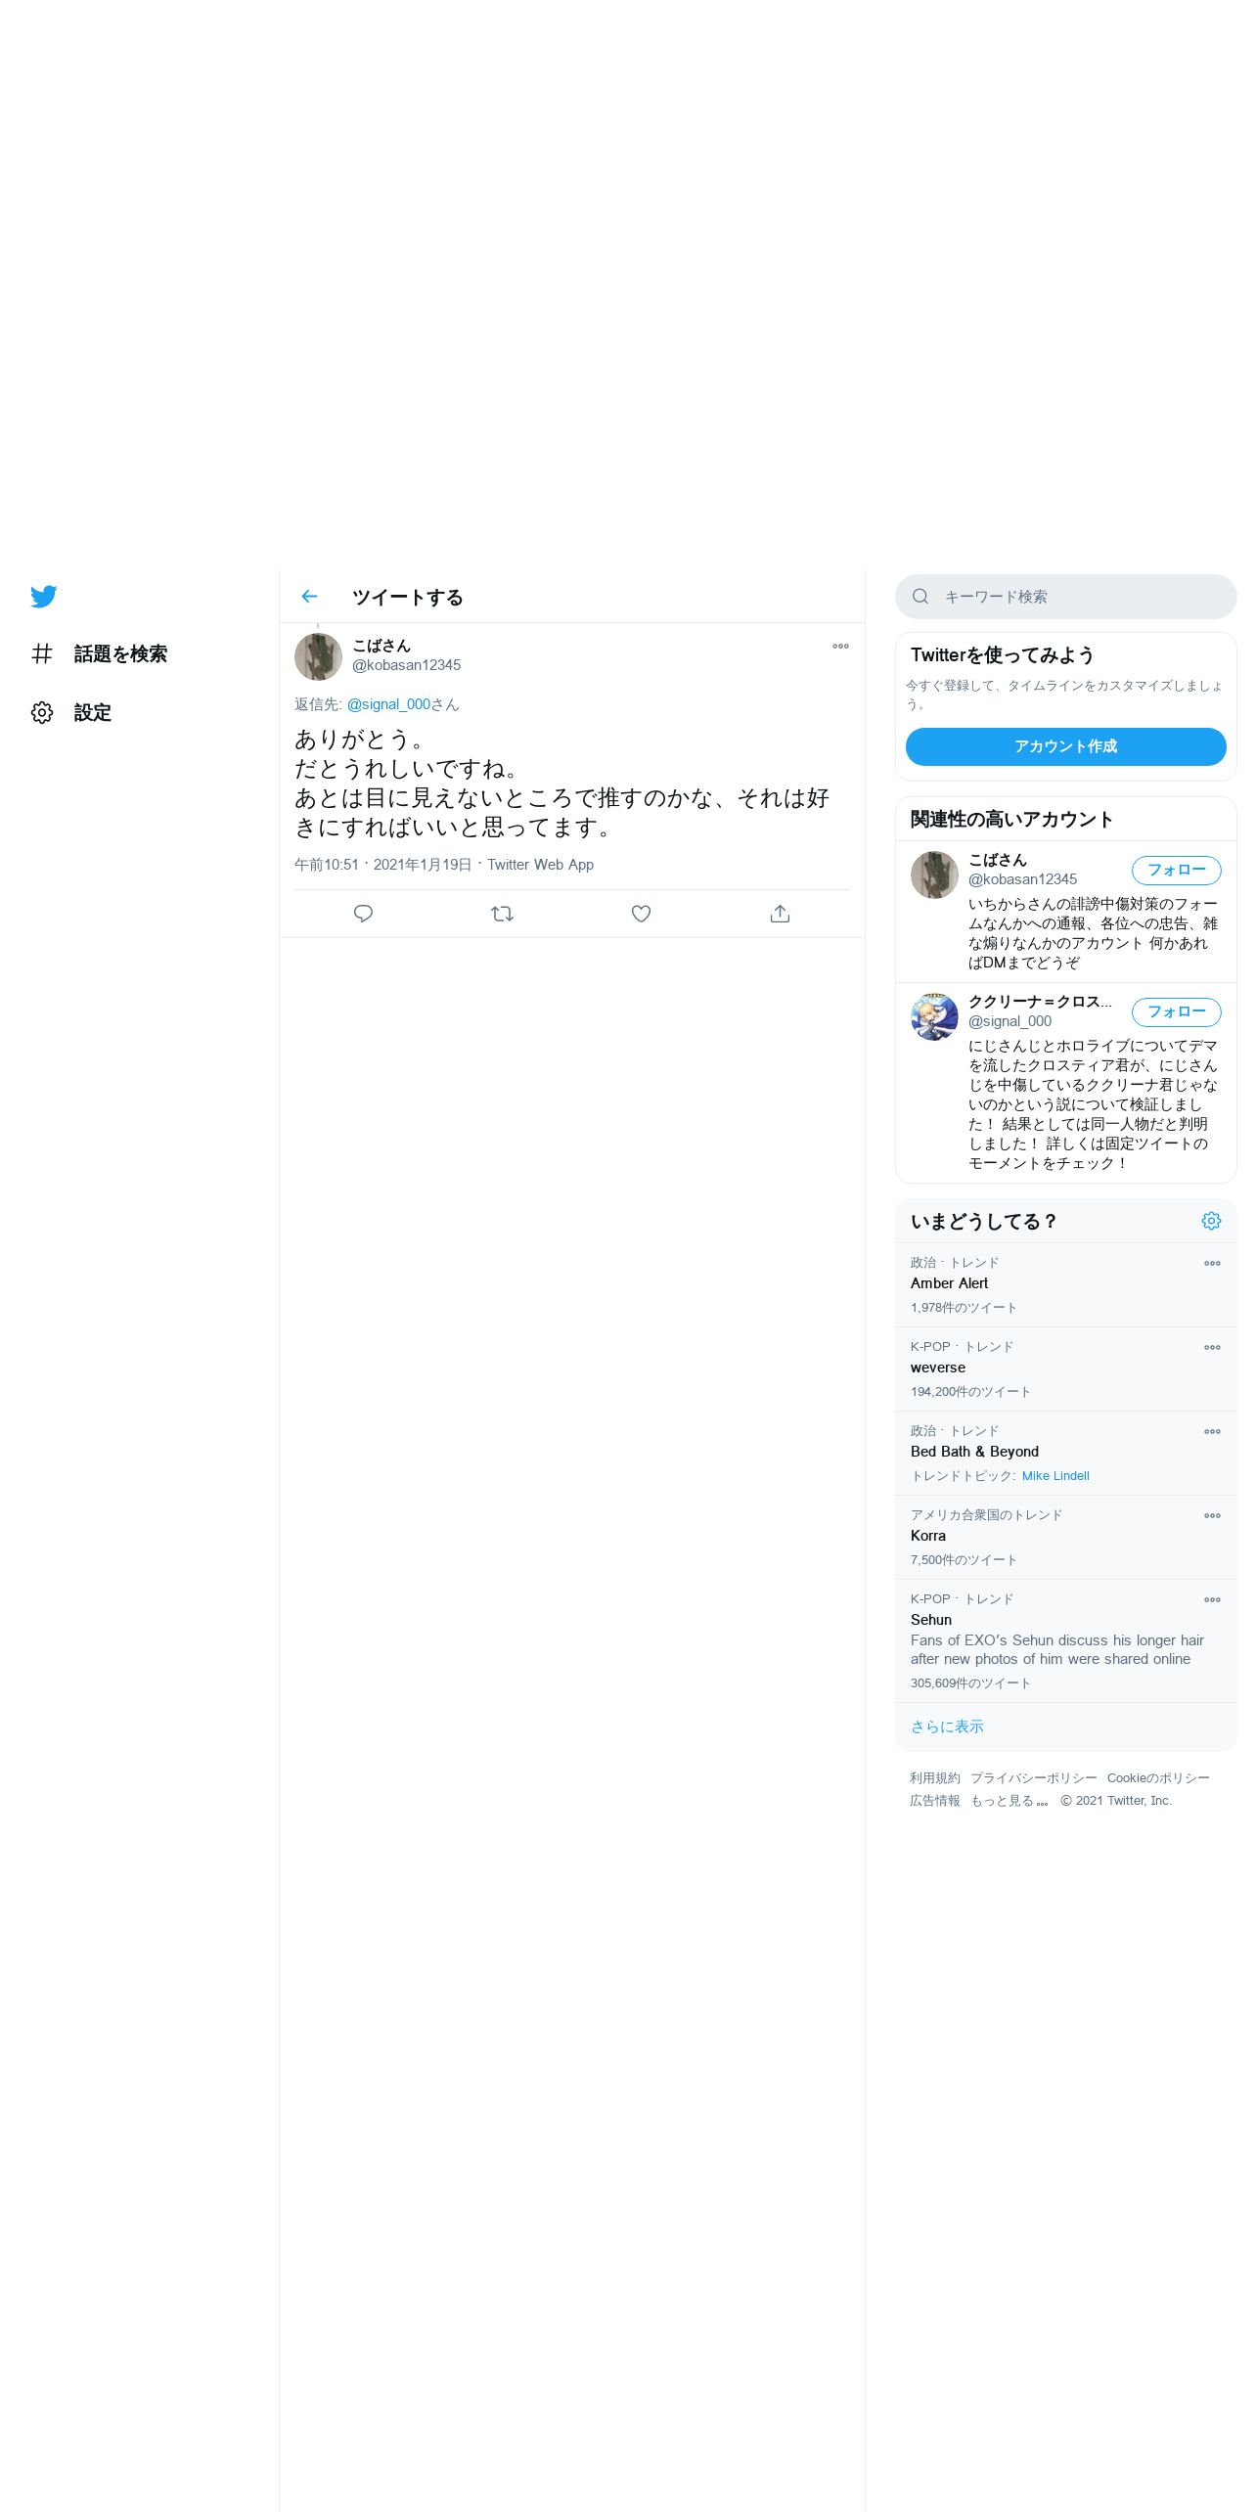The image size is (1256, 2512).
Task: Click the Twitter bird logo
Action: click(43, 597)
